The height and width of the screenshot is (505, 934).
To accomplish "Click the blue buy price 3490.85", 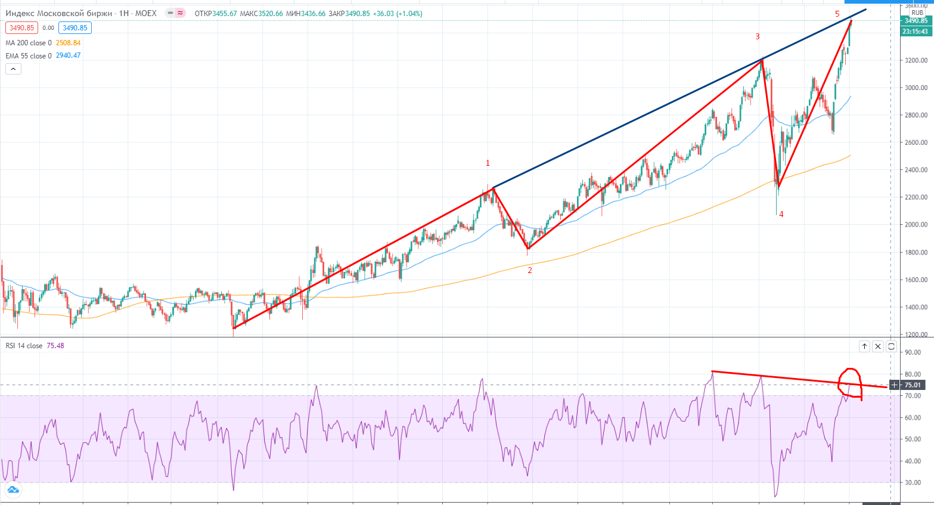I will point(75,28).
